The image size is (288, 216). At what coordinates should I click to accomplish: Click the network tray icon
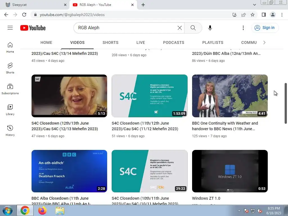253,211
